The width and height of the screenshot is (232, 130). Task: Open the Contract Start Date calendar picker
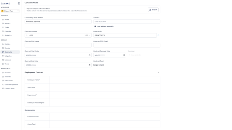coord(90,55)
